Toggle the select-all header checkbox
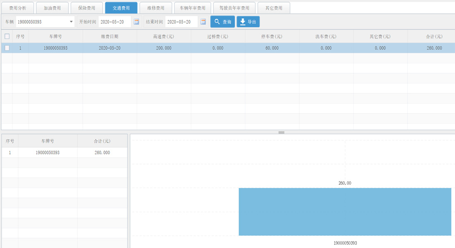455x248 pixels. [7, 36]
